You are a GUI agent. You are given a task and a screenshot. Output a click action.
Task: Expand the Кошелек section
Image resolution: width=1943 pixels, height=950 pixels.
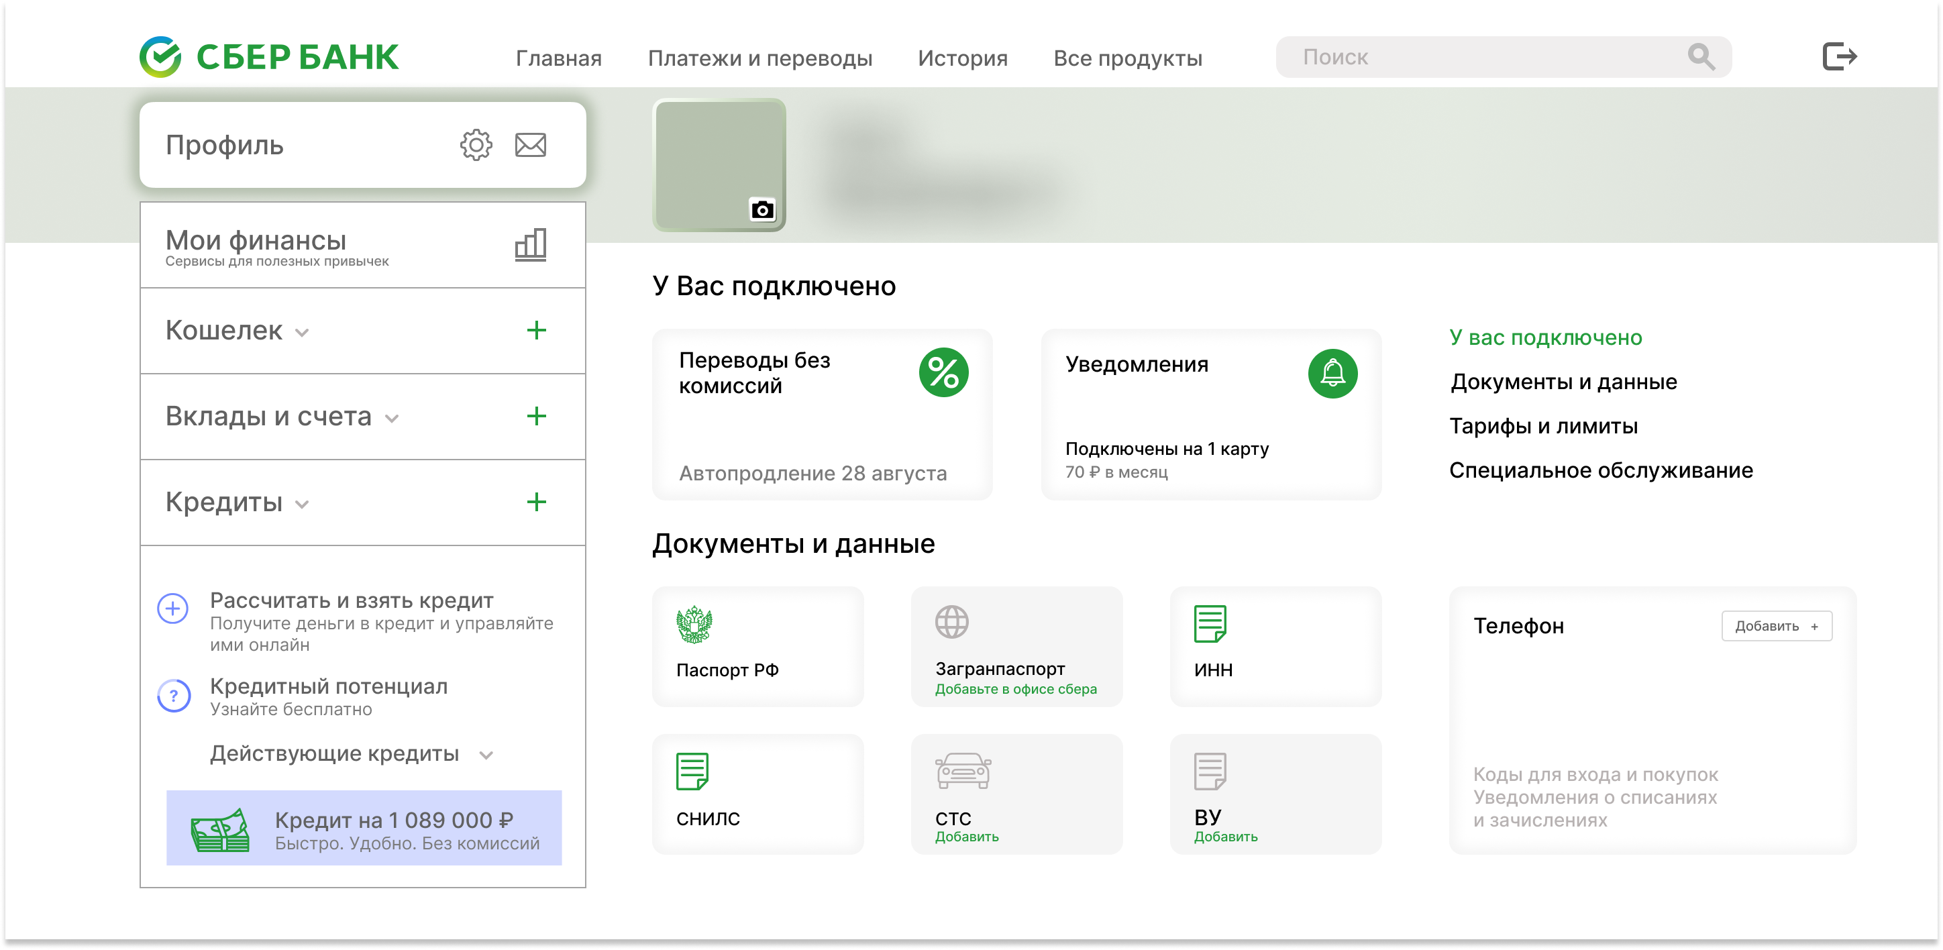303,331
